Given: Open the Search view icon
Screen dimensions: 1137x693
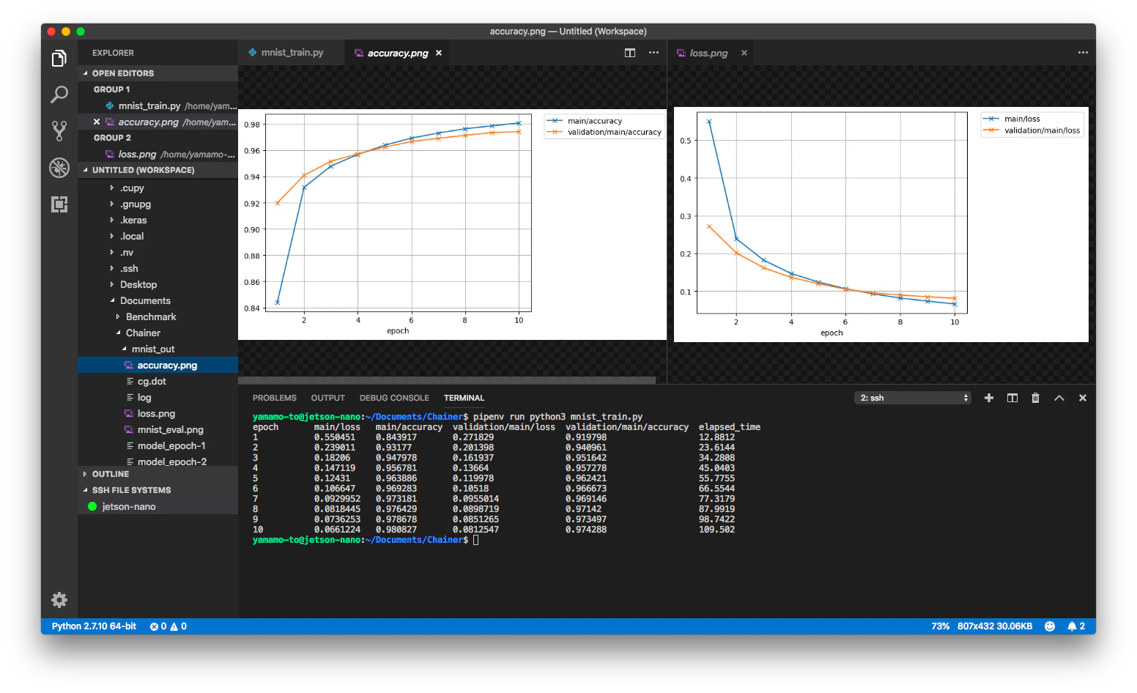Looking at the screenshot, I should (59, 94).
